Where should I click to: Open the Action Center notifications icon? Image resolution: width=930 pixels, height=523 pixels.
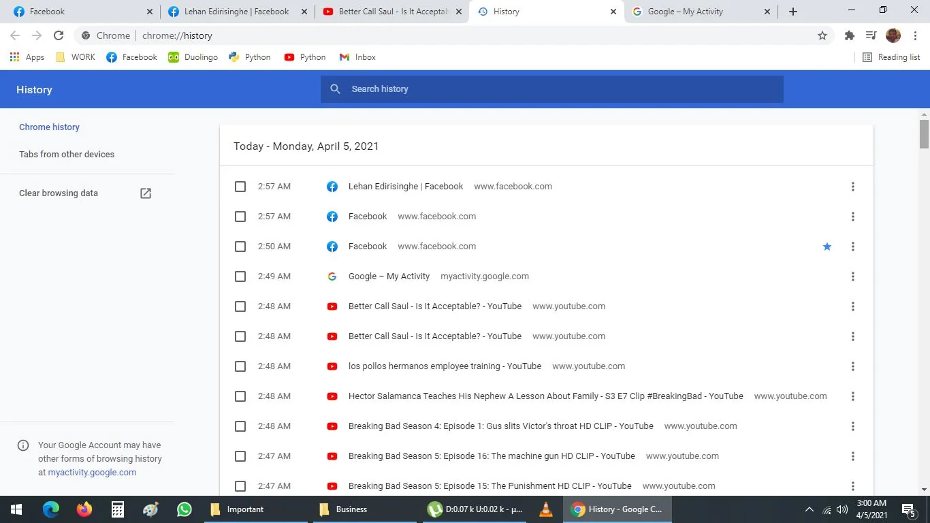[908, 509]
